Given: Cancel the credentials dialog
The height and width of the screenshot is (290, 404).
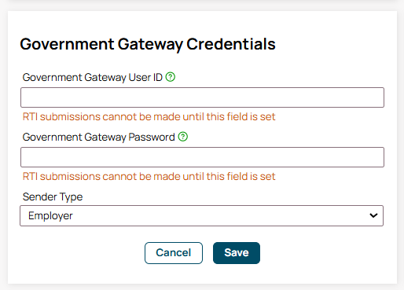Looking at the screenshot, I should coord(174,253).
